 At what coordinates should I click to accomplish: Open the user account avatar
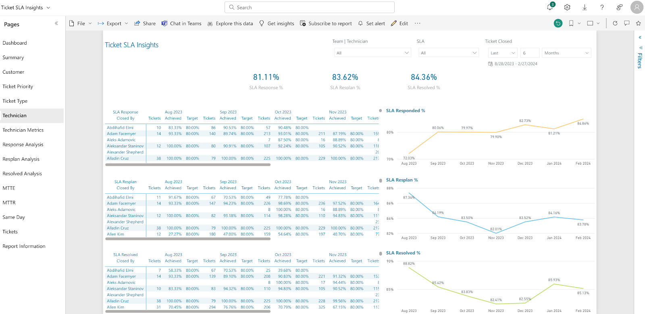(637, 7)
